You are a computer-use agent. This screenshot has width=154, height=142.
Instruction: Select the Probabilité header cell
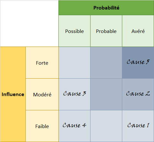tap(106, 8)
